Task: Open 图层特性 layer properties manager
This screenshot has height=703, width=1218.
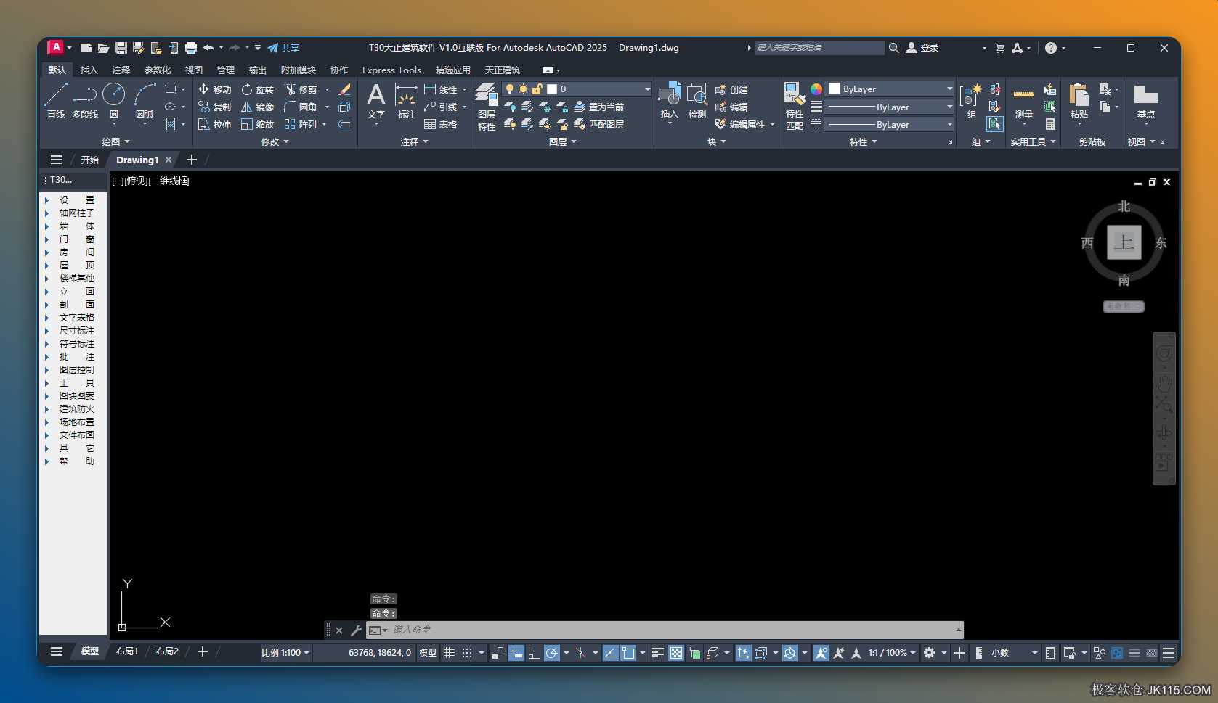Action: [x=486, y=106]
